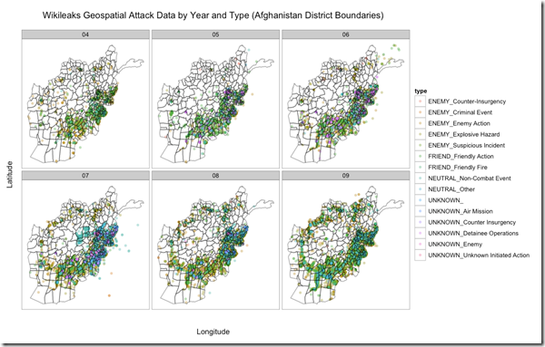Click the UNKNOWN_Detainee Operations legend label

(473, 234)
